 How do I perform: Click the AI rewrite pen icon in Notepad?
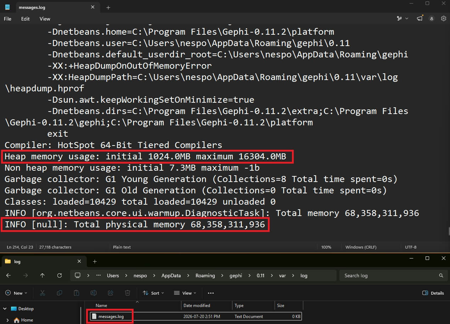399,19
